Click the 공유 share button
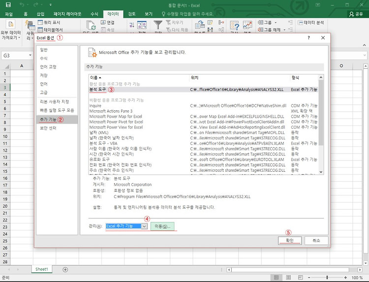The image size is (369, 282). pyautogui.click(x=356, y=14)
